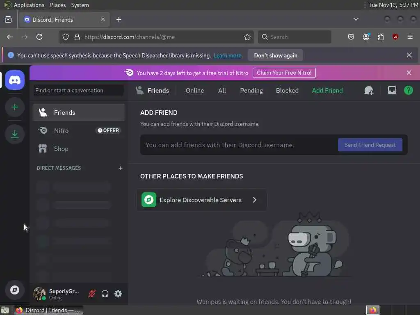Open Nitro in the sidebar
Image resolution: width=420 pixels, height=315 pixels.
tap(79, 130)
